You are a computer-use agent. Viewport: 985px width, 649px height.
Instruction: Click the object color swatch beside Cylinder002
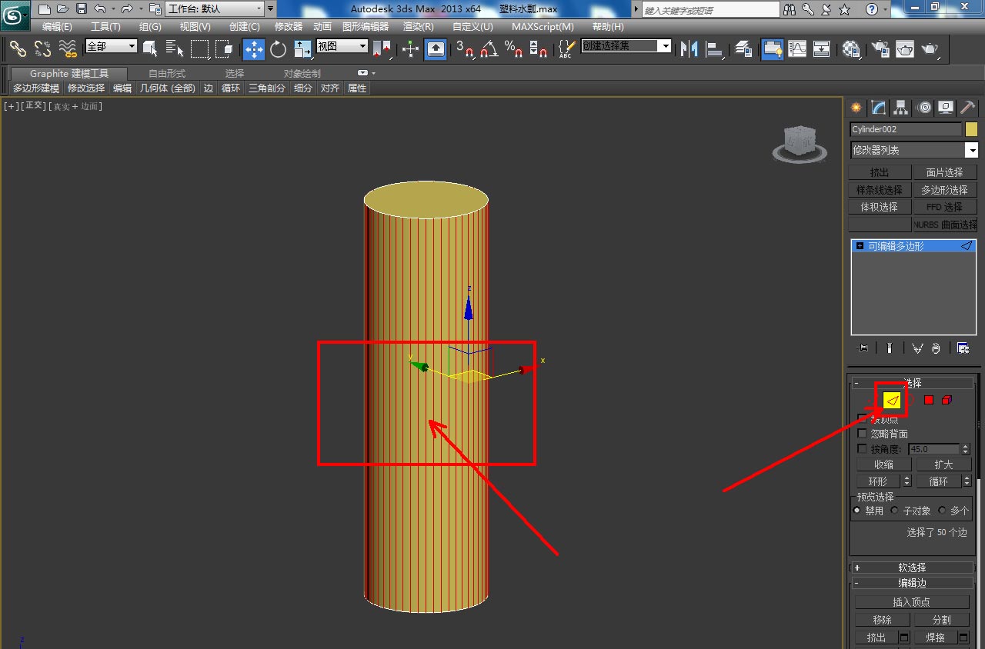(x=971, y=129)
